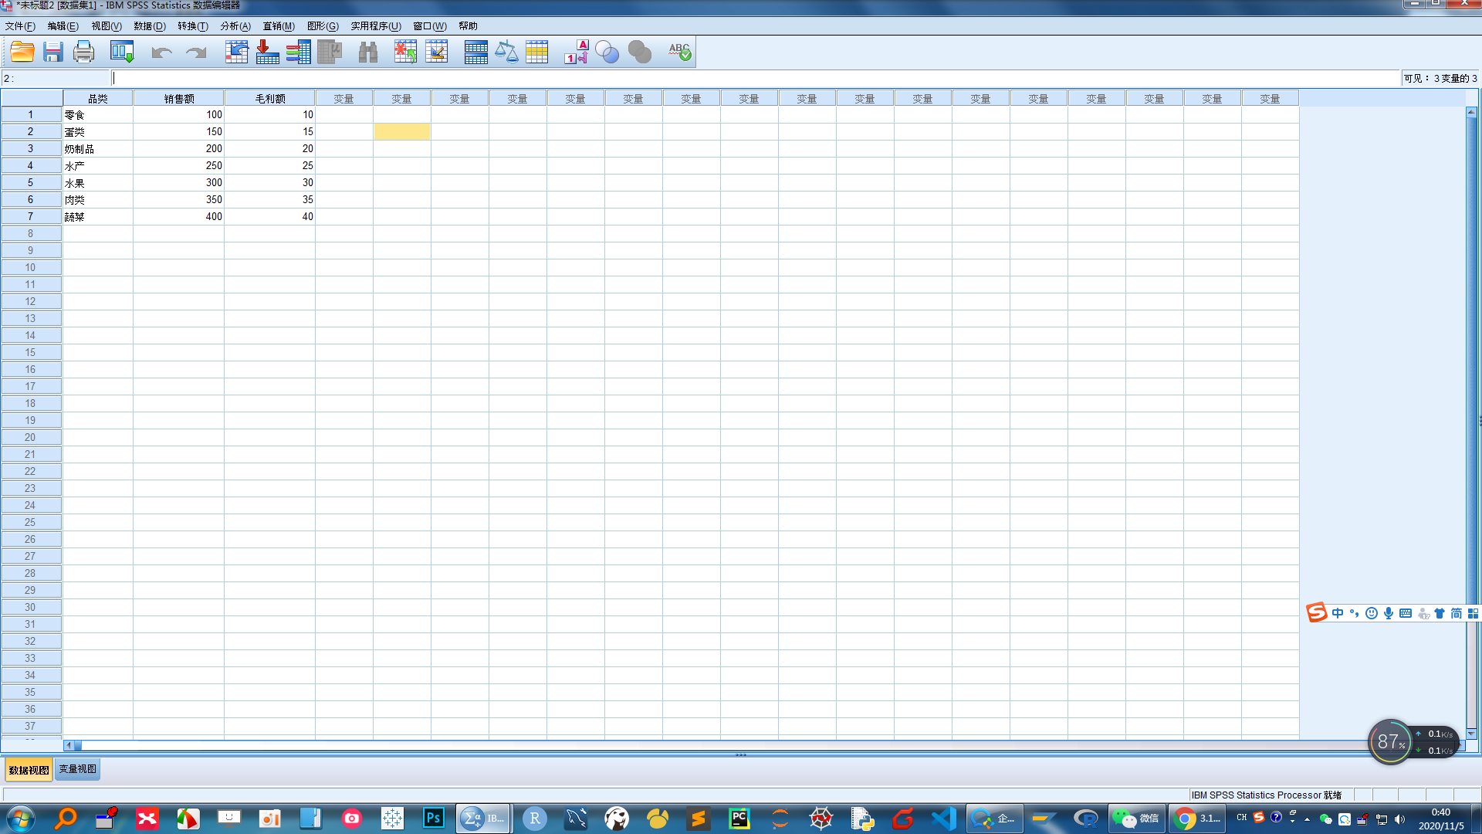Open PyCharm from the taskbar

pos(739,819)
